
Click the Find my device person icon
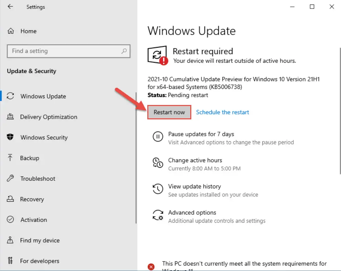click(x=10, y=240)
